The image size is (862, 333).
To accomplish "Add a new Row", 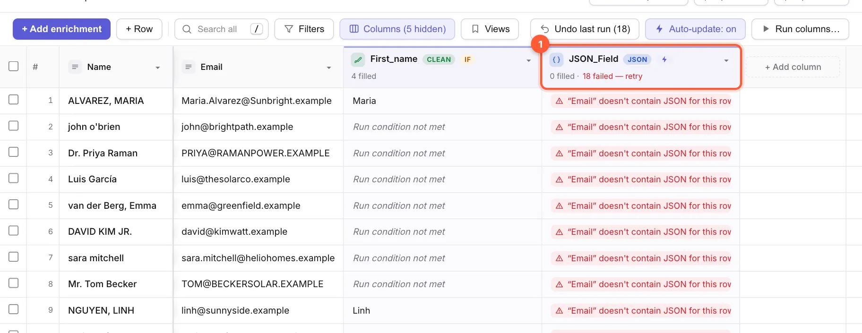I will tap(139, 29).
